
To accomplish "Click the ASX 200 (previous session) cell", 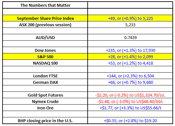I will tap(45, 25).
